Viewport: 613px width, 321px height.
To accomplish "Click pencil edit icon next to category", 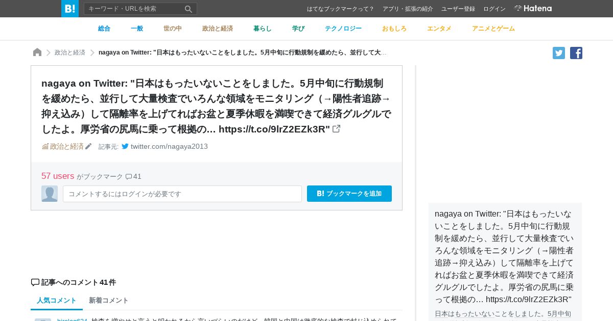I will coord(88,146).
